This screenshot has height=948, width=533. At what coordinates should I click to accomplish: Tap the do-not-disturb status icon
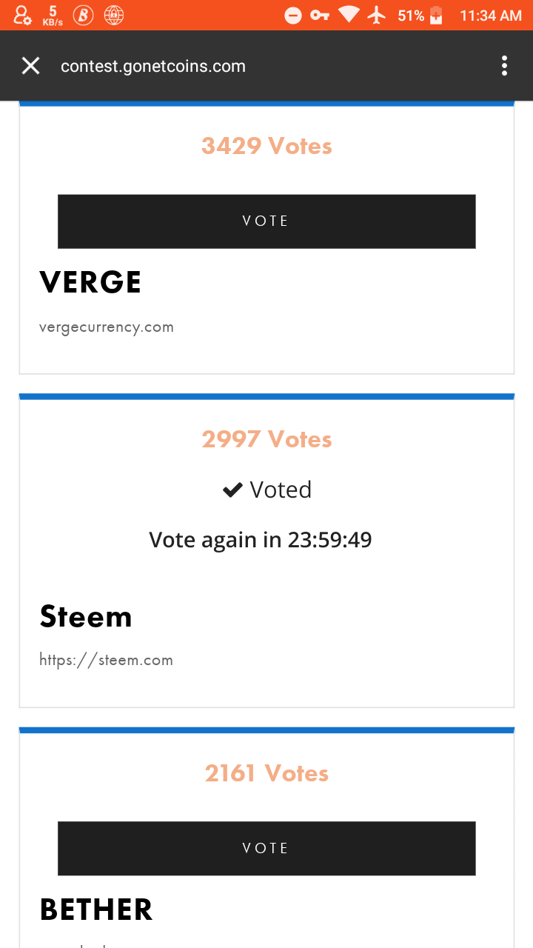tap(293, 15)
